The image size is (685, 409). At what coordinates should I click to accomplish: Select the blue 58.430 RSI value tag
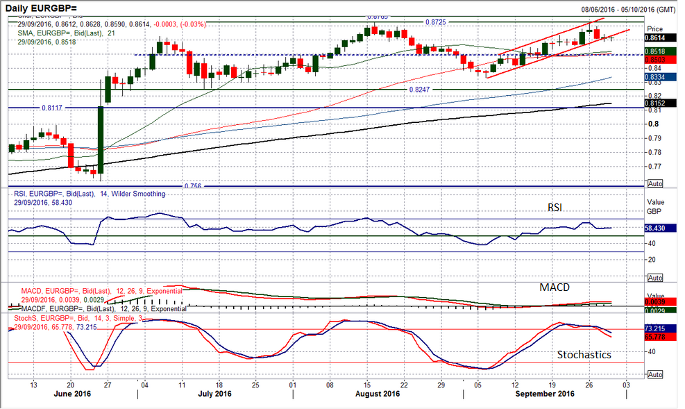[x=661, y=228]
